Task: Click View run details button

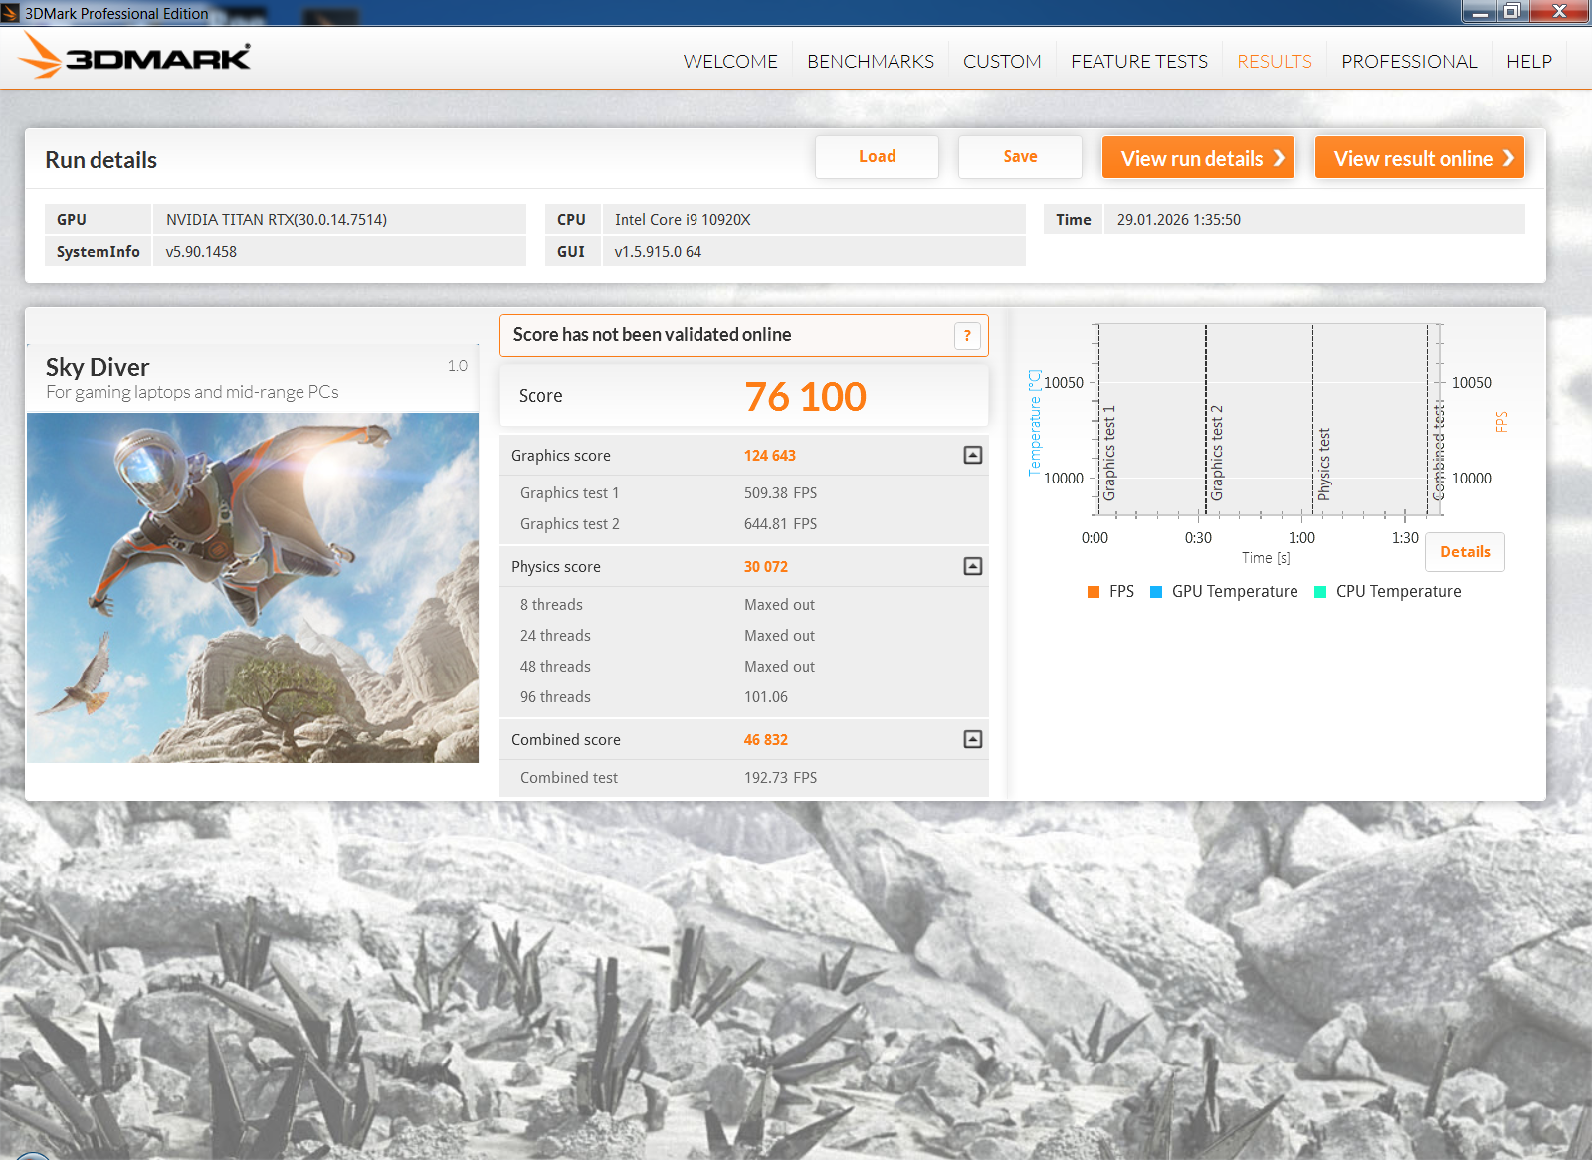Action: [x=1198, y=158]
